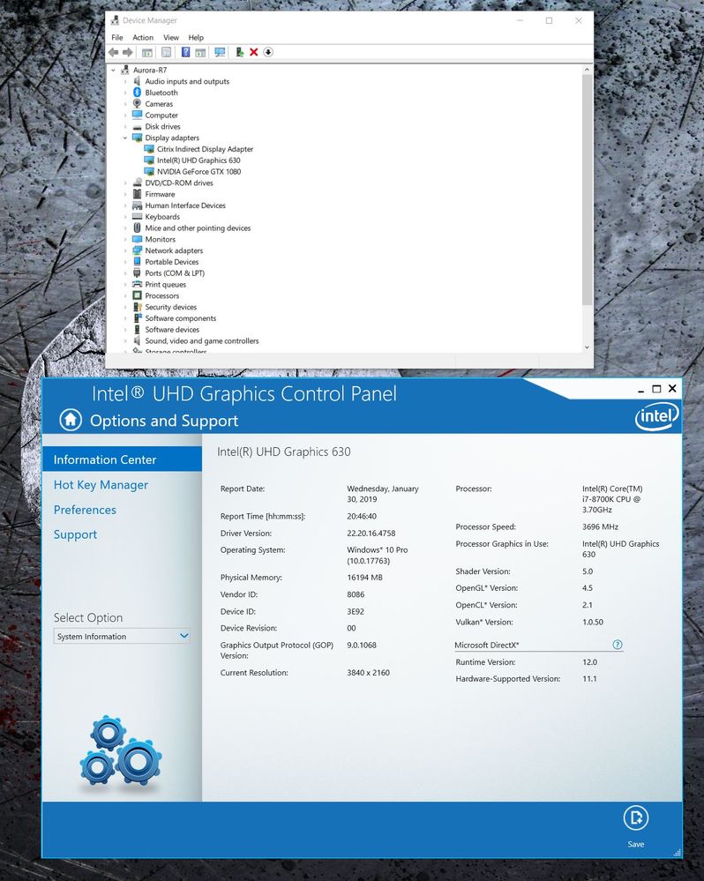This screenshot has height=881, width=704.
Task: Click the Device ID value 3E92
Action: pos(356,611)
